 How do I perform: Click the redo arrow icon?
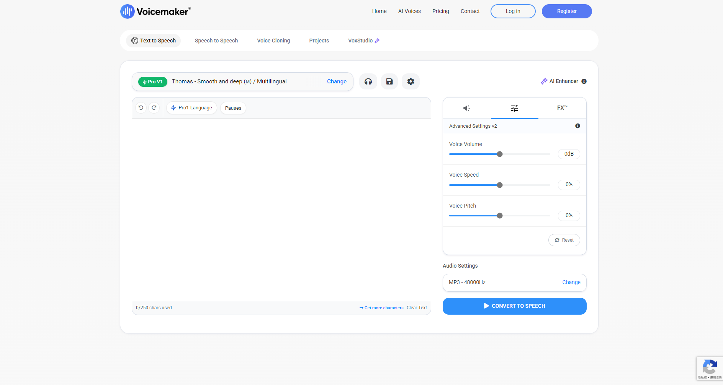coord(154,108)
